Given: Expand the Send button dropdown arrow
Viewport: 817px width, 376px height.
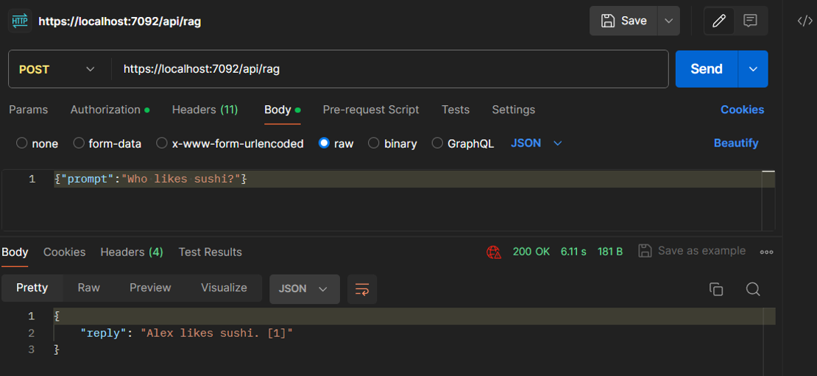Looking at the screenshot, I should (x=753, y=69).
